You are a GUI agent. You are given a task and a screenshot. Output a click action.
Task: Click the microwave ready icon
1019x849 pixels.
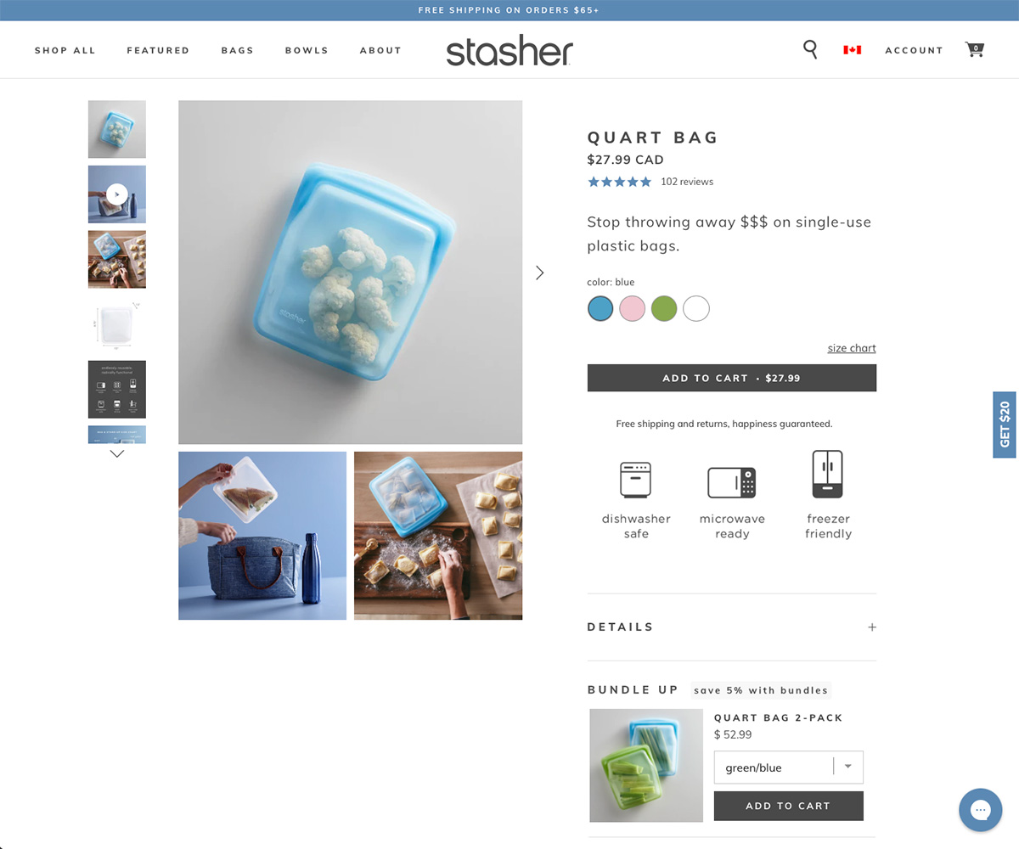[732, 482]
